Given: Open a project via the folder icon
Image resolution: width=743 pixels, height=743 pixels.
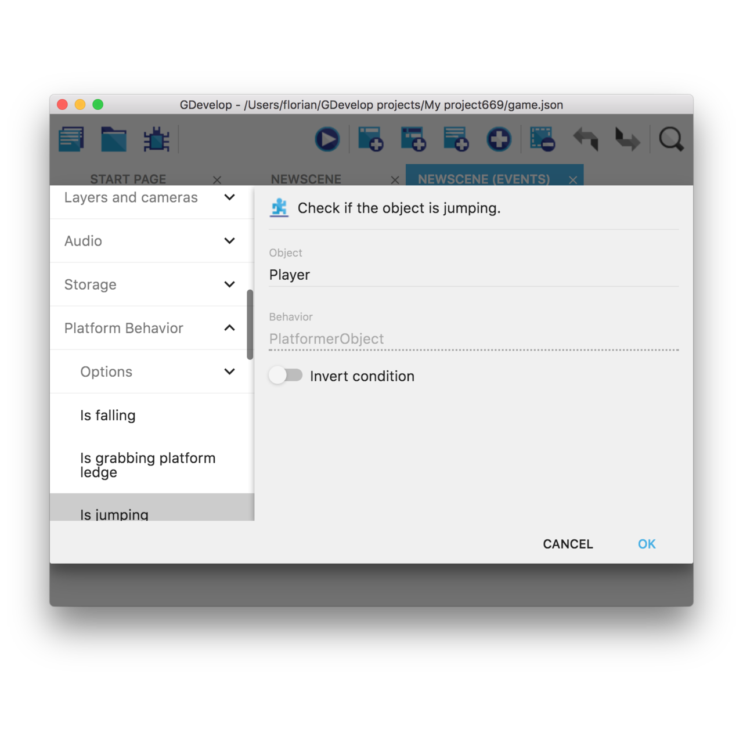Looking at the screenshot, I should [x=114, y=139].
